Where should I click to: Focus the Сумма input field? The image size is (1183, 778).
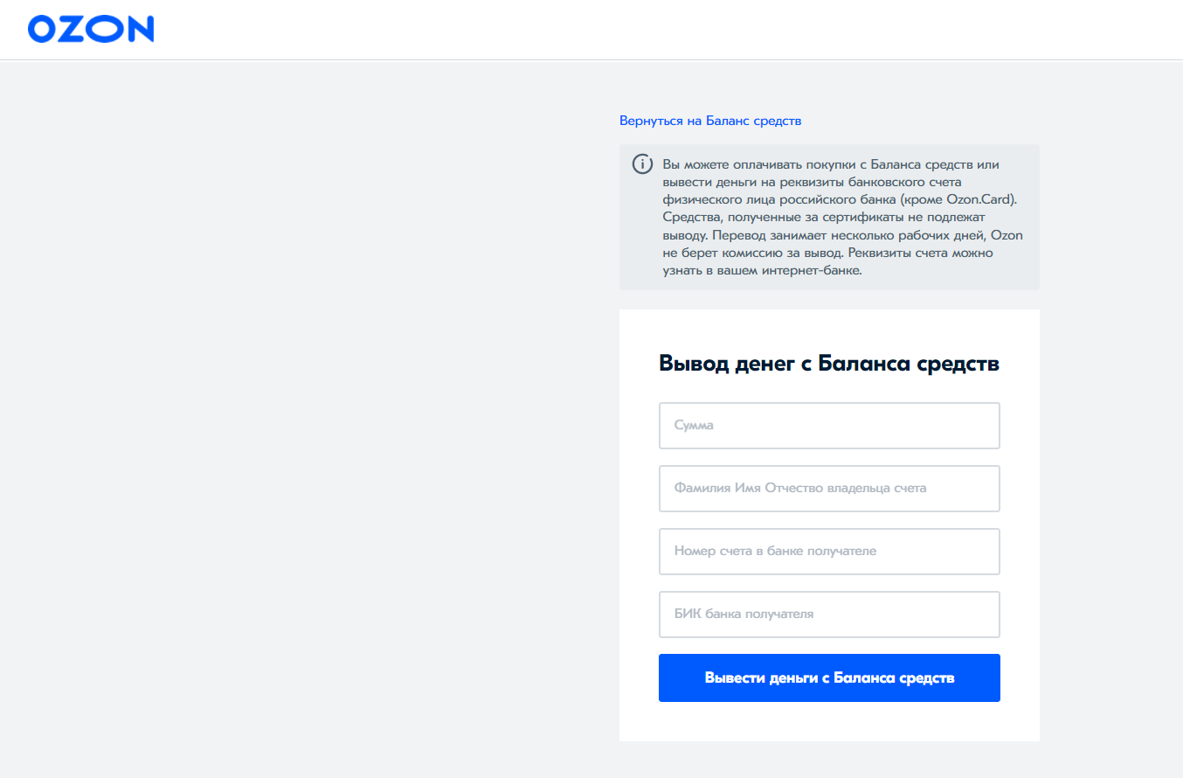(829, 426)
